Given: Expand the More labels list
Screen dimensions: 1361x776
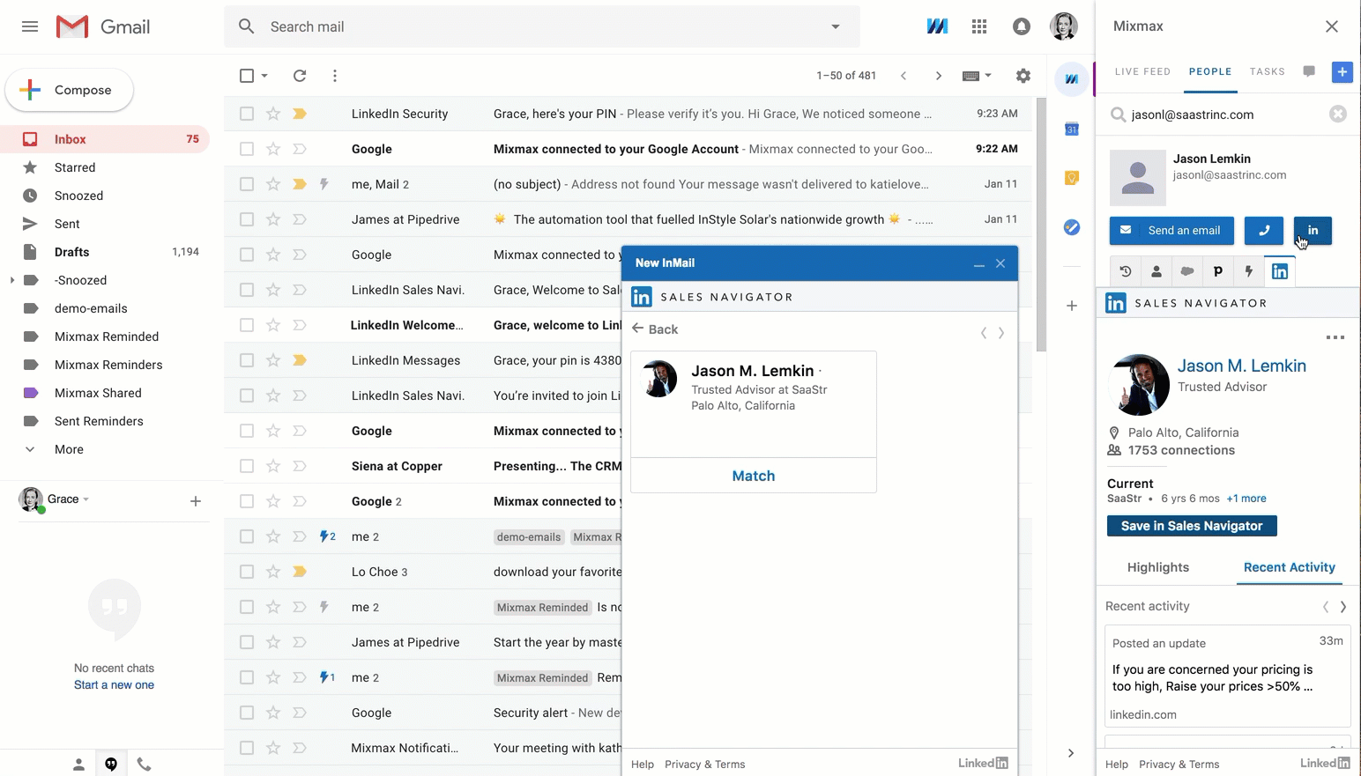Looking at the screenshot, I should coord(69,449).
